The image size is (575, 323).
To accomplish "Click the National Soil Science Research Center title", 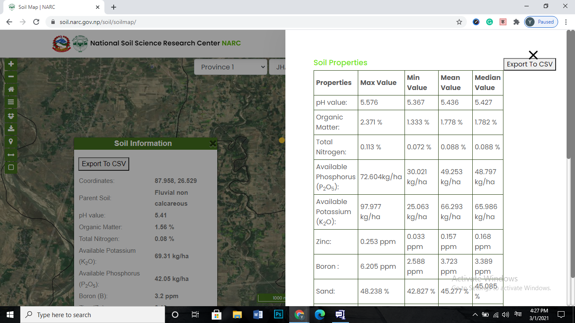I will click(165, 43).
